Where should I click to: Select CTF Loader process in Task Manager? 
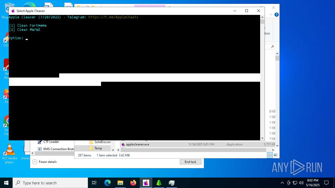(51, 142)
